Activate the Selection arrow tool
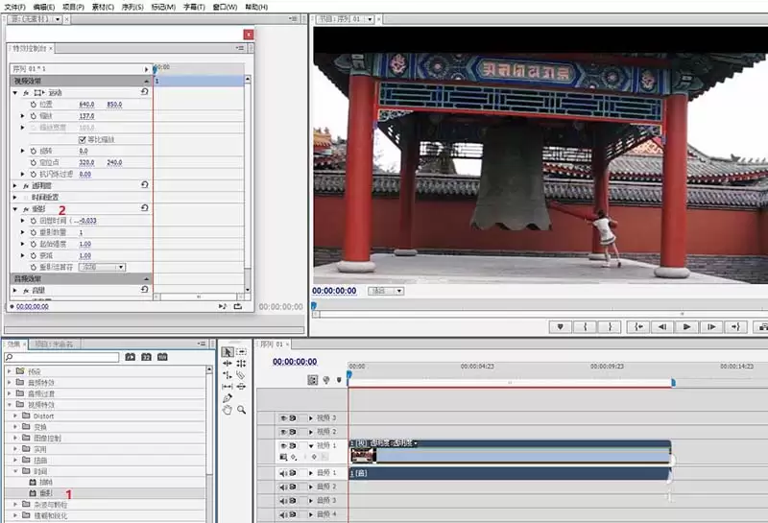Screen dimensions: 768x523 pyautogui.click(x=228, y=352)
